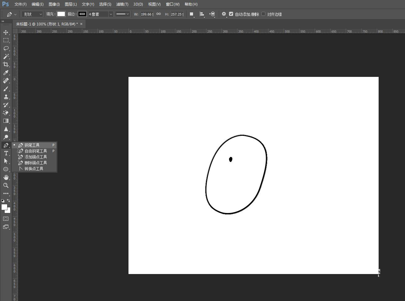Open the 形状 tool mode dropdown

(x=33, y=14)
